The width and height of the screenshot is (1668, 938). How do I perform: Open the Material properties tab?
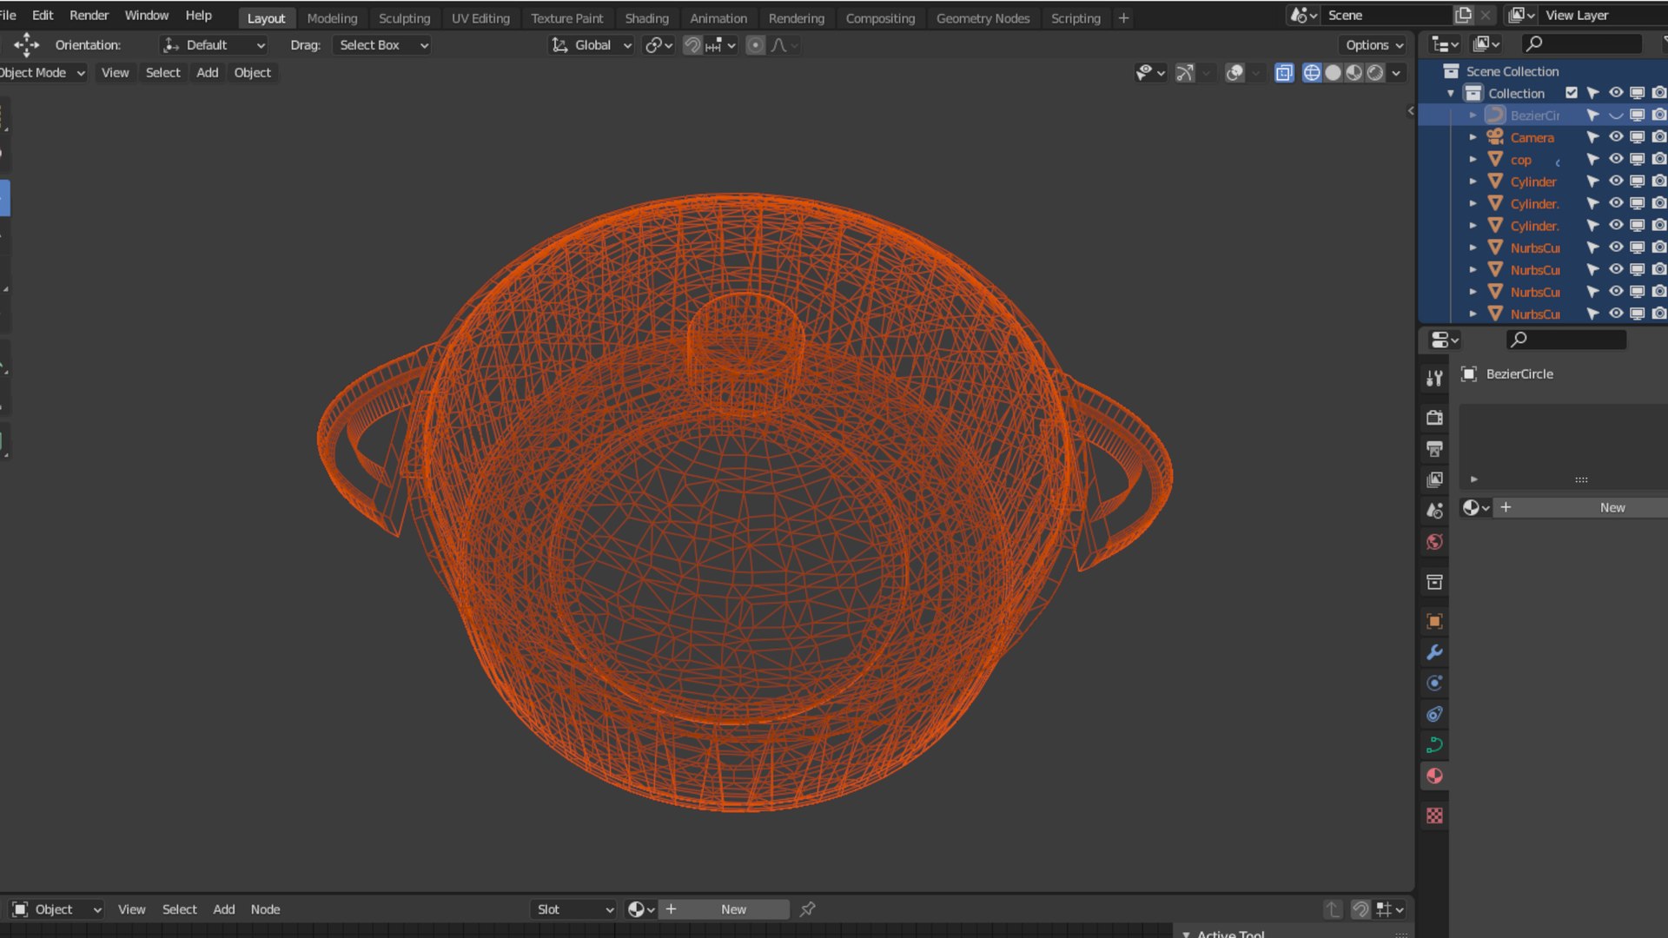coord(1434,776)
